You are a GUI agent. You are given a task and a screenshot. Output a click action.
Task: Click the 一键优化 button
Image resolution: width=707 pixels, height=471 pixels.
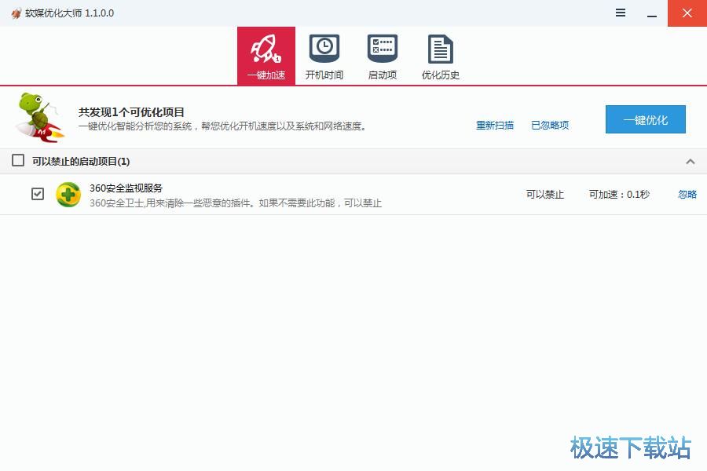(645, 119)
